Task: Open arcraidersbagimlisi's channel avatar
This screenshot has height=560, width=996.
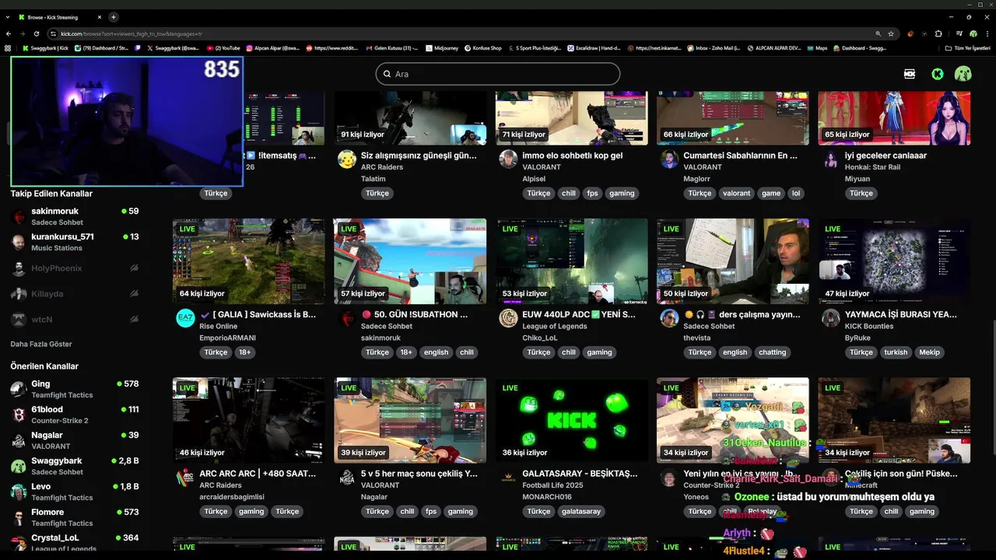Action: (x=185, y=477)
